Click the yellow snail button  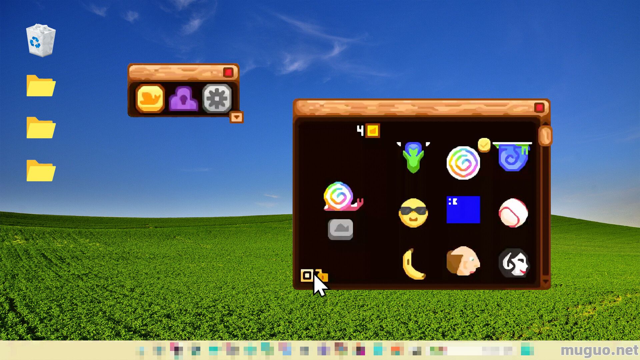click(x=150, y=98)
